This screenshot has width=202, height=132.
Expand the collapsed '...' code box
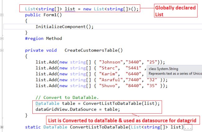point(188,127)
